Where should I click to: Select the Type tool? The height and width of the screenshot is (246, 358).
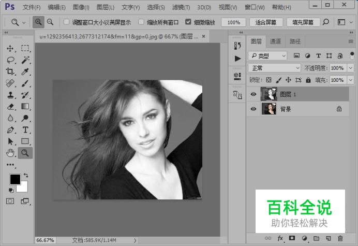tap(25, 130)
